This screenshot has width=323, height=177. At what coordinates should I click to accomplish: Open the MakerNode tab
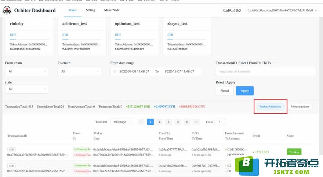(112, 10)
